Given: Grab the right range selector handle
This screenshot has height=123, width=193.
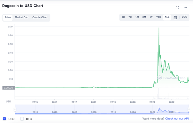Looking at the screenshot, I should pos(189,109).
